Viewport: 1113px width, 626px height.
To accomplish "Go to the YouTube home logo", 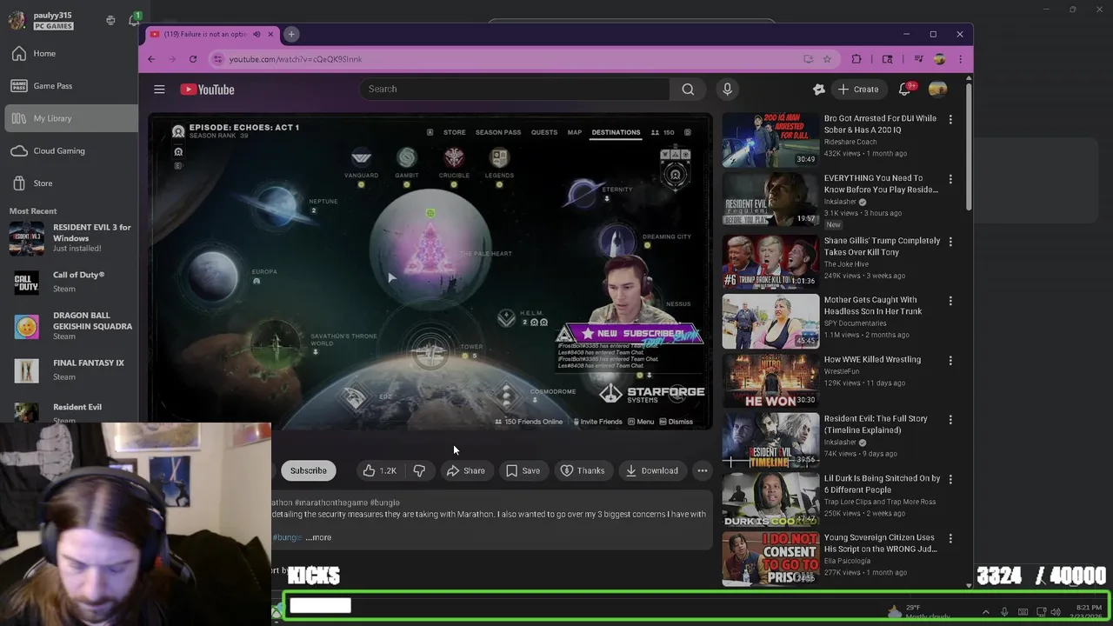I will tap(207, 89).
